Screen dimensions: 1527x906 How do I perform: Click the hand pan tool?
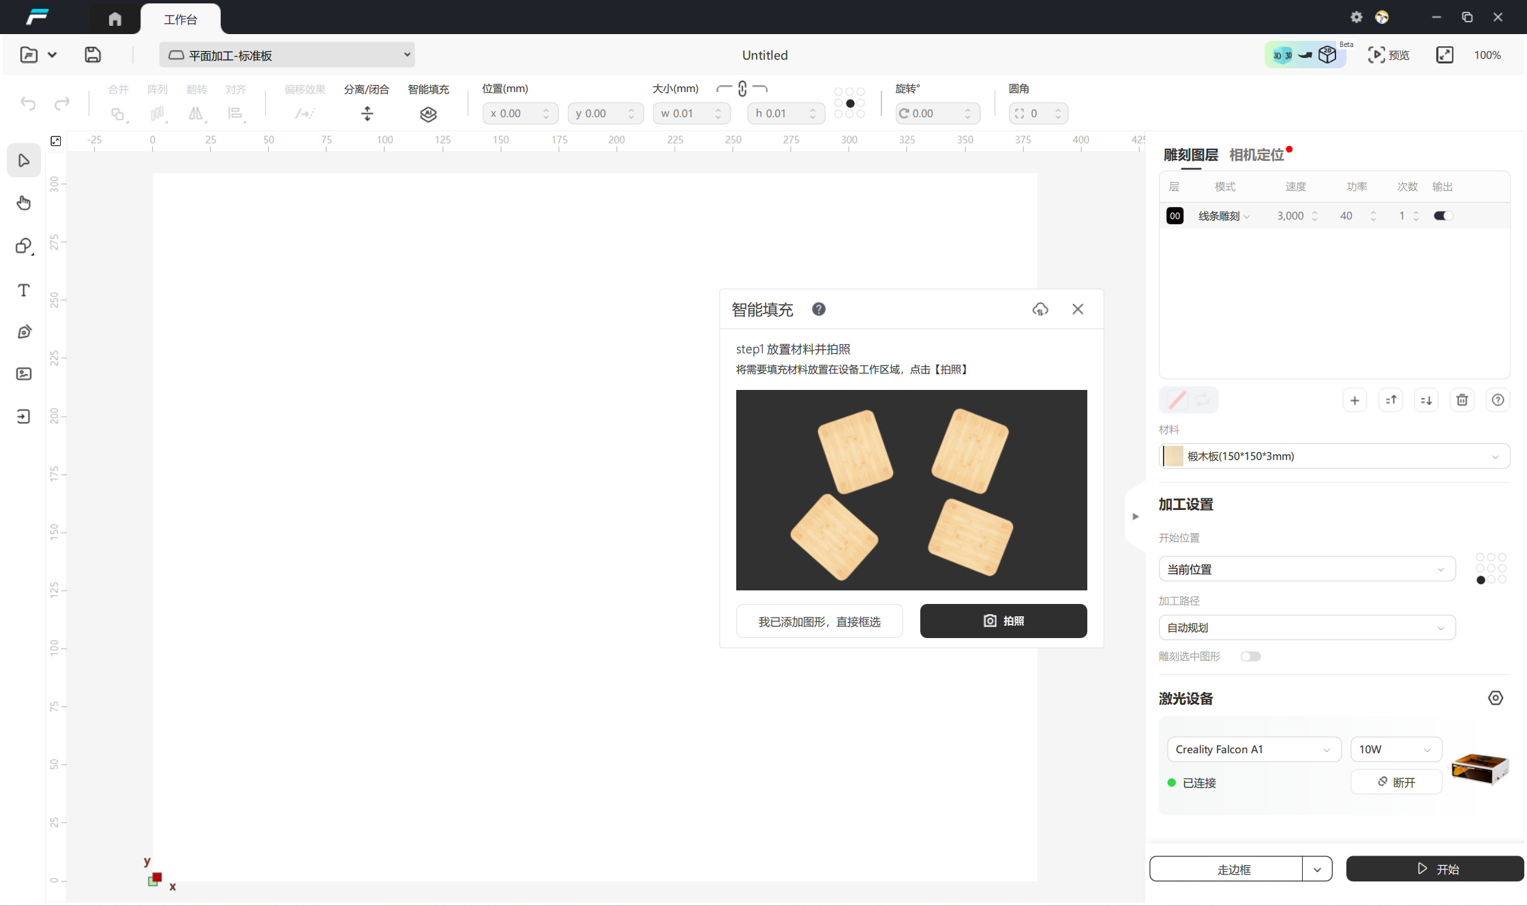click(24, 203)
